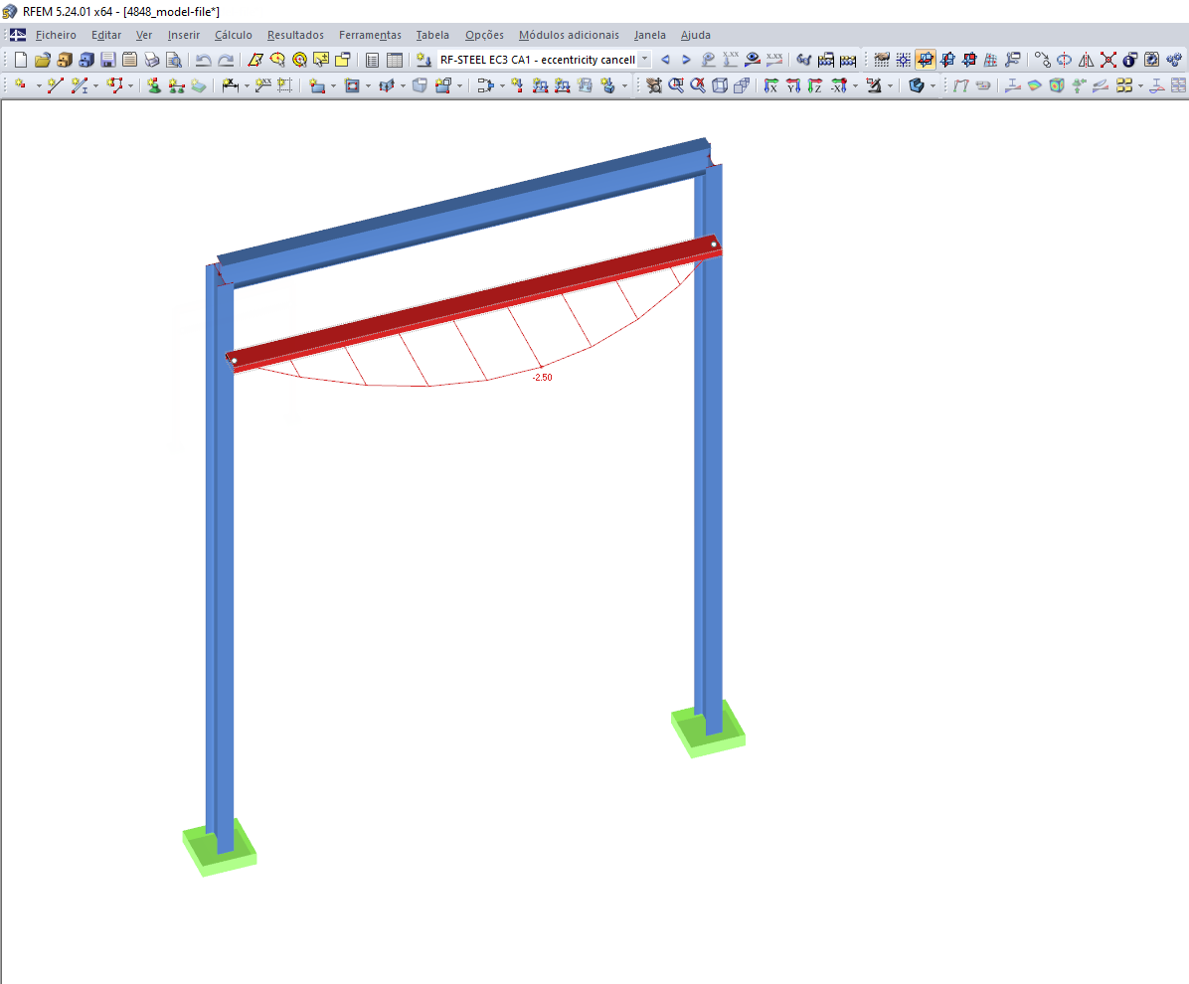Open the Ferramentas menu
The height and width of the screenshot is (984, 1189).
(370, 35)
